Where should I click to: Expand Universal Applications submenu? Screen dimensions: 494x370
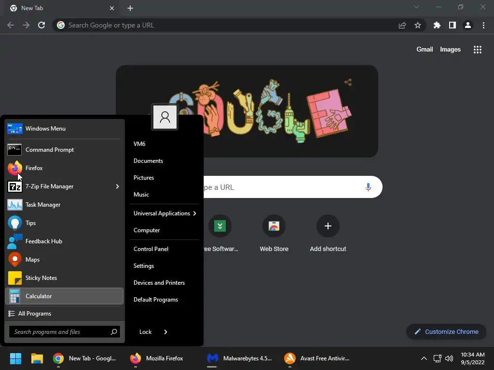click(164, 213)
